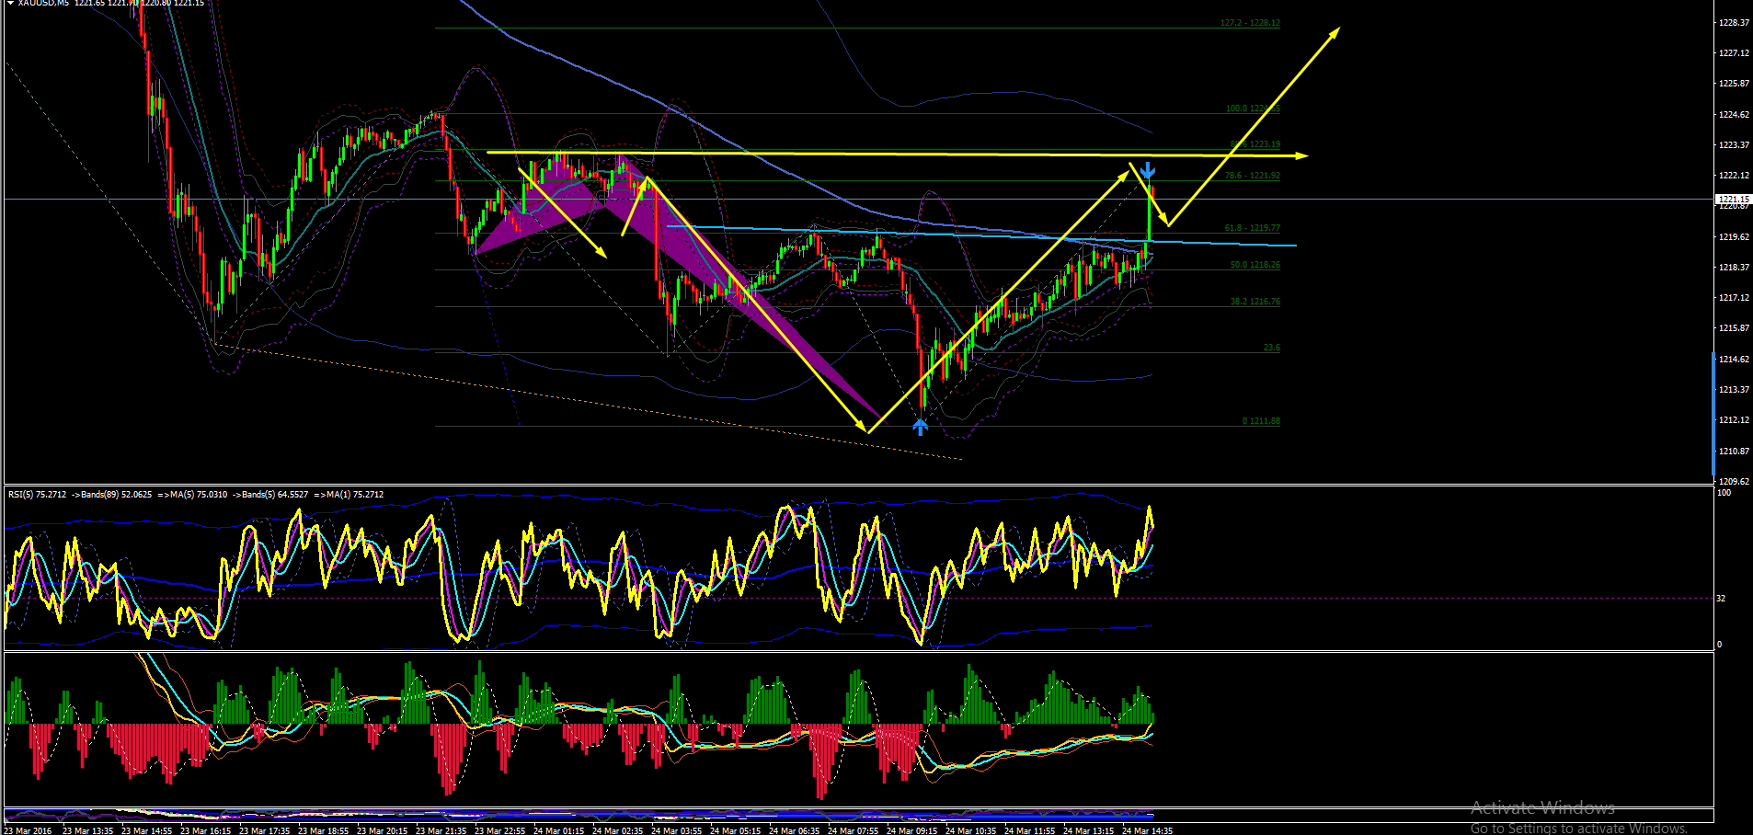Click the 1210.87 price axis label
Viewport: 1753px width, 835px height.
tap(1734, 452)
